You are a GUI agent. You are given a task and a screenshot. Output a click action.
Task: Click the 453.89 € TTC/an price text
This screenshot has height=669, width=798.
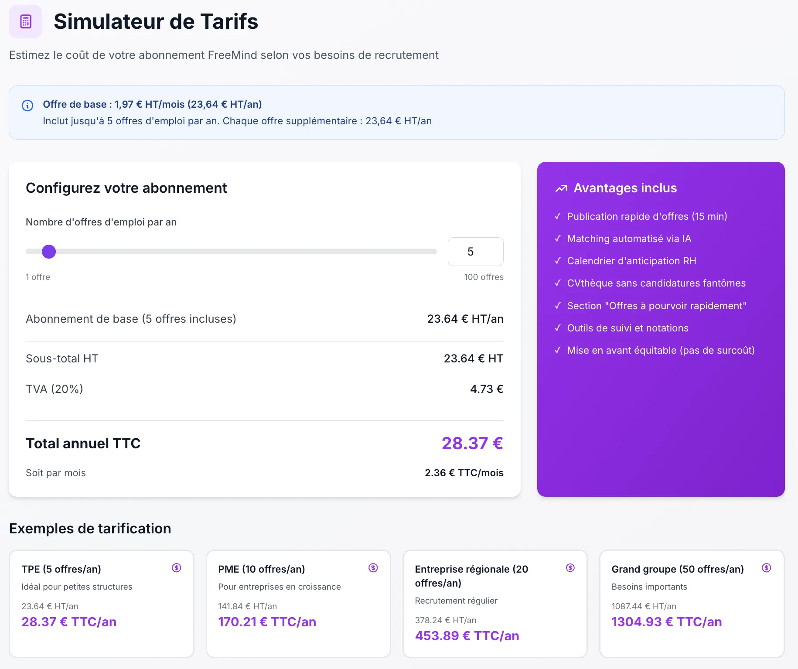coord(466,636)
